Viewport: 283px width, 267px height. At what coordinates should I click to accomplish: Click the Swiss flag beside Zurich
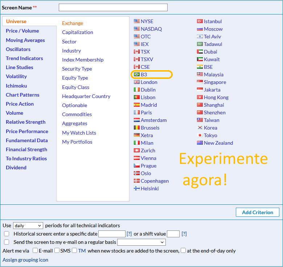[137, 151]
